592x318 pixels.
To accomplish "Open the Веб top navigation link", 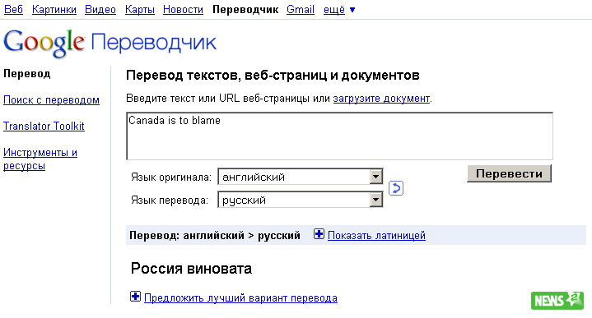I will (14, 9).
